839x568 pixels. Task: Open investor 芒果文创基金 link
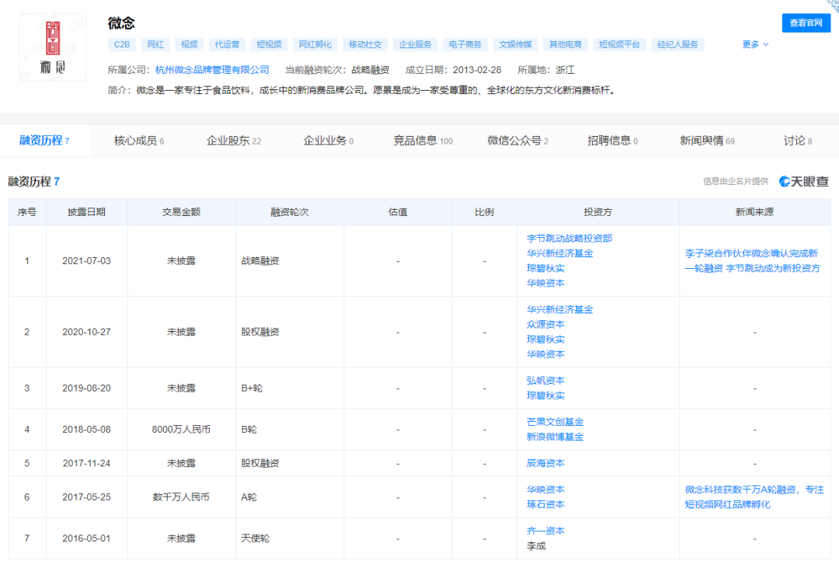555,422
